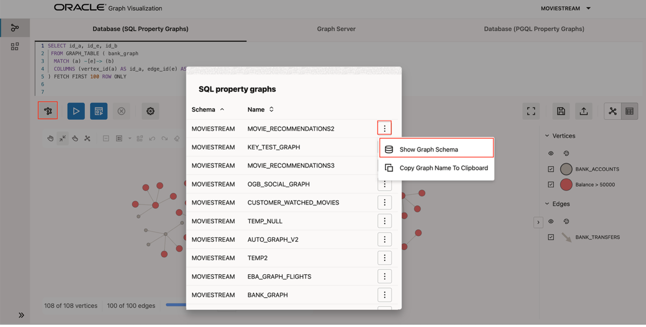Toggle visibility of vertices with eye icon
Screen dimensions: 646x327
(551, 153)
